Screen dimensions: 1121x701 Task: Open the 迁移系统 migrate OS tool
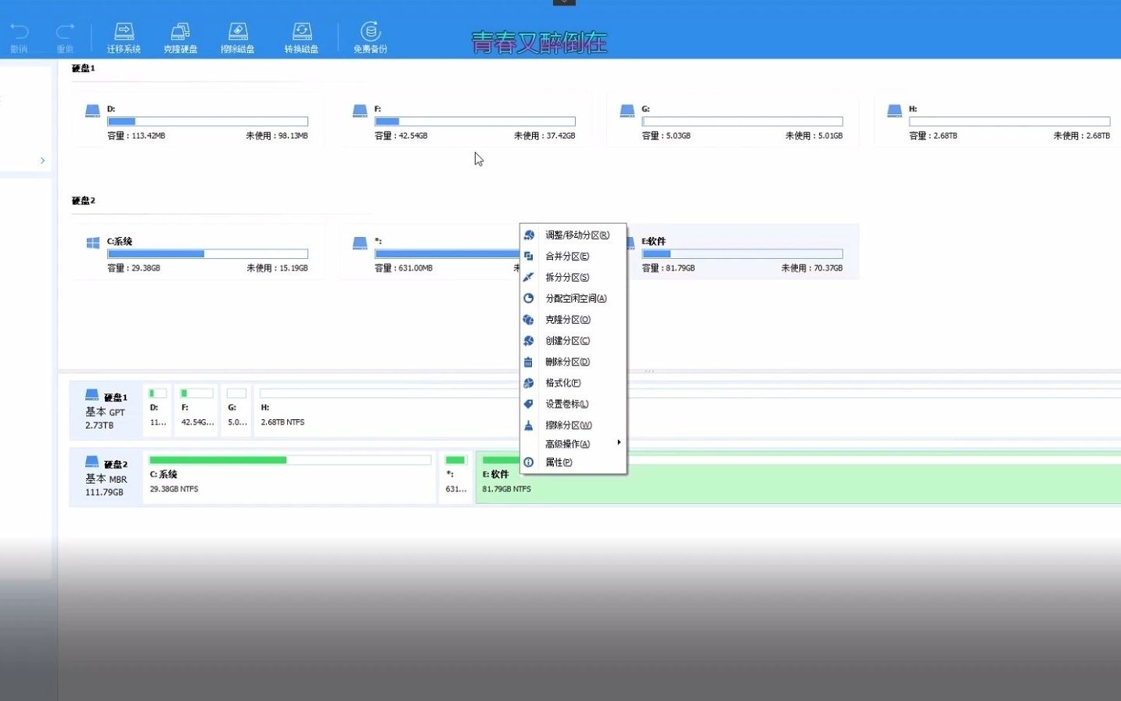[124, 37]
